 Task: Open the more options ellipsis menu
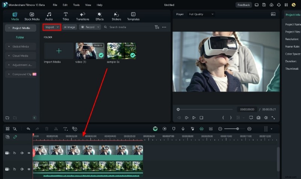pyautogui.click(x=164, y=27)
